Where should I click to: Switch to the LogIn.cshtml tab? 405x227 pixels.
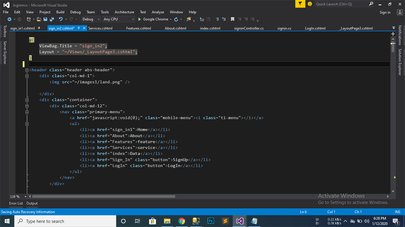click(x=315, y=28)
